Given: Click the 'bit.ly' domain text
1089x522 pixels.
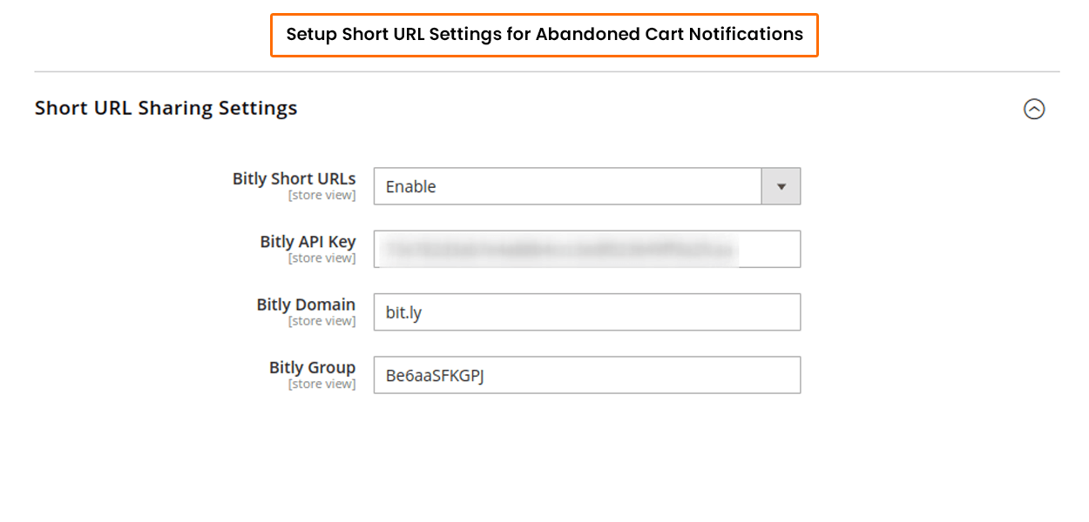Looking at the screenshot, I should (x=404, y=312).
